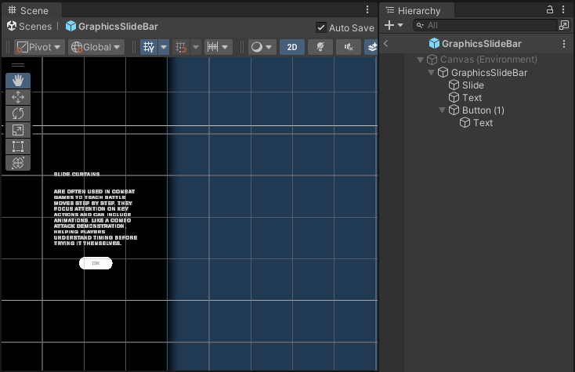Select the Scale tool

[18, 130]
